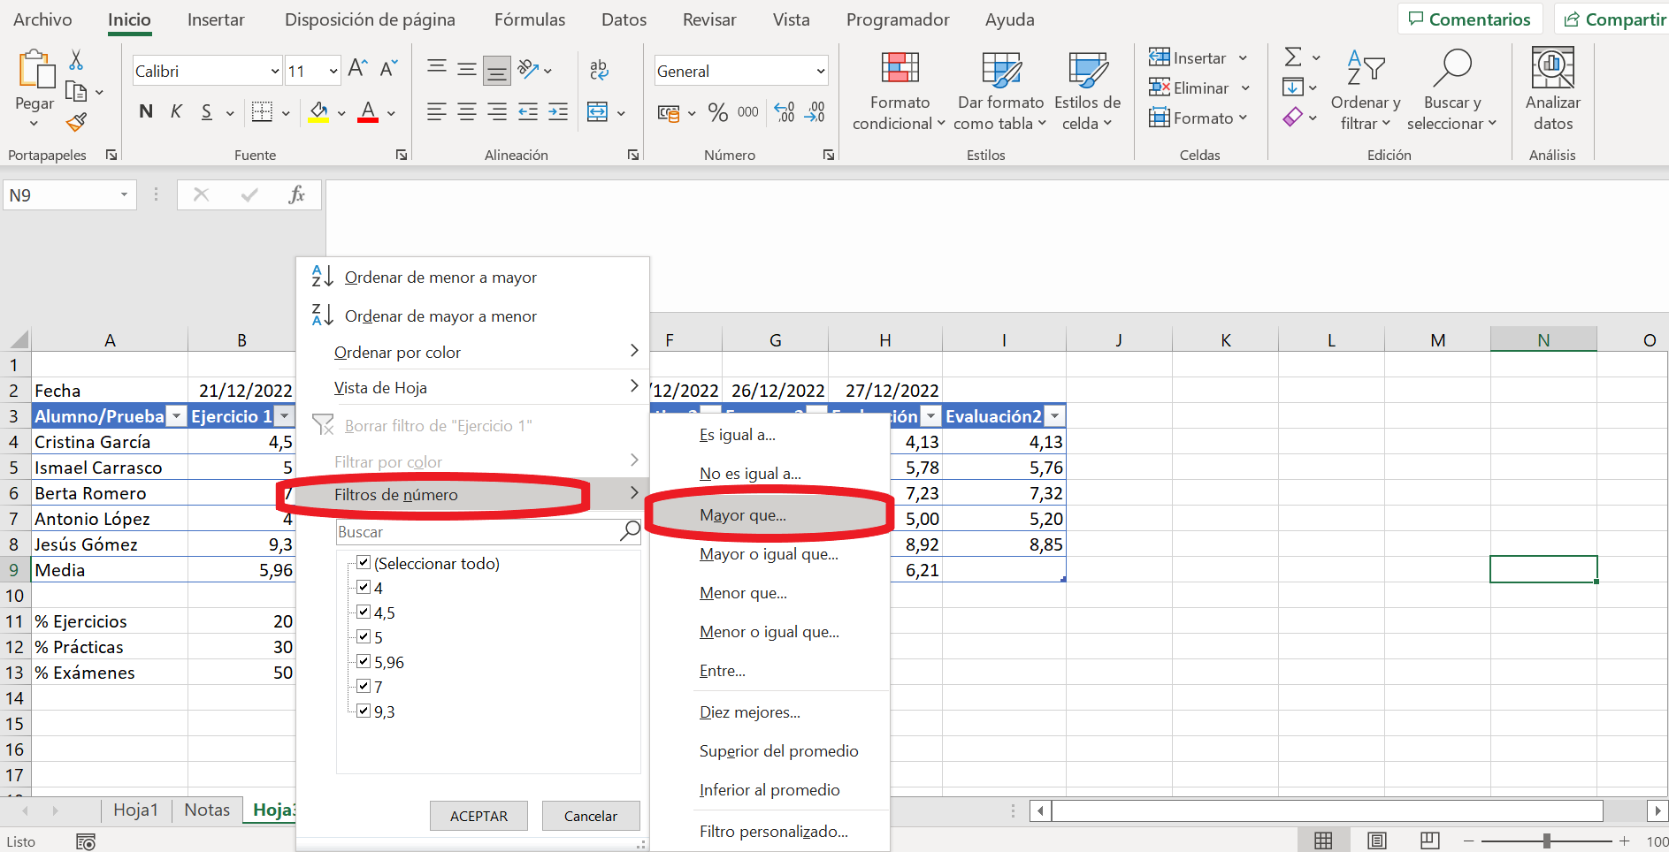Toggle the (Seleccionar todo) checkbox
Viewport: 1669px width, 852px height.
point(364,562)
